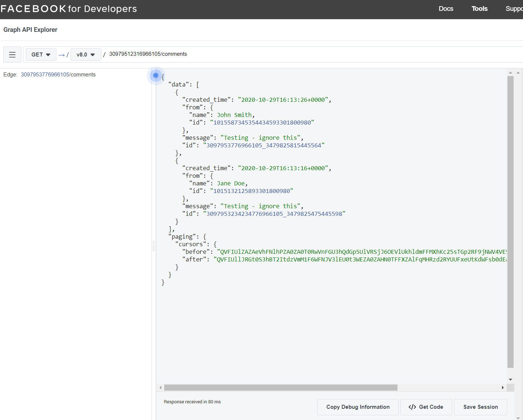Open the Tools menu
Screen dimensions: 523x420
[479, 9]
